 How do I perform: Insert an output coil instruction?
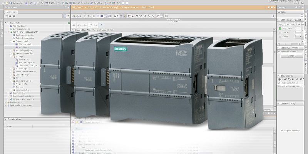(85, 25)
